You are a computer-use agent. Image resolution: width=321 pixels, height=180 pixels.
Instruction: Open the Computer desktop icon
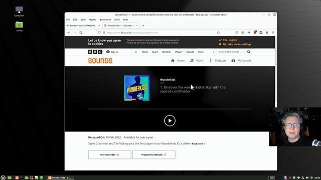point(19,11)
